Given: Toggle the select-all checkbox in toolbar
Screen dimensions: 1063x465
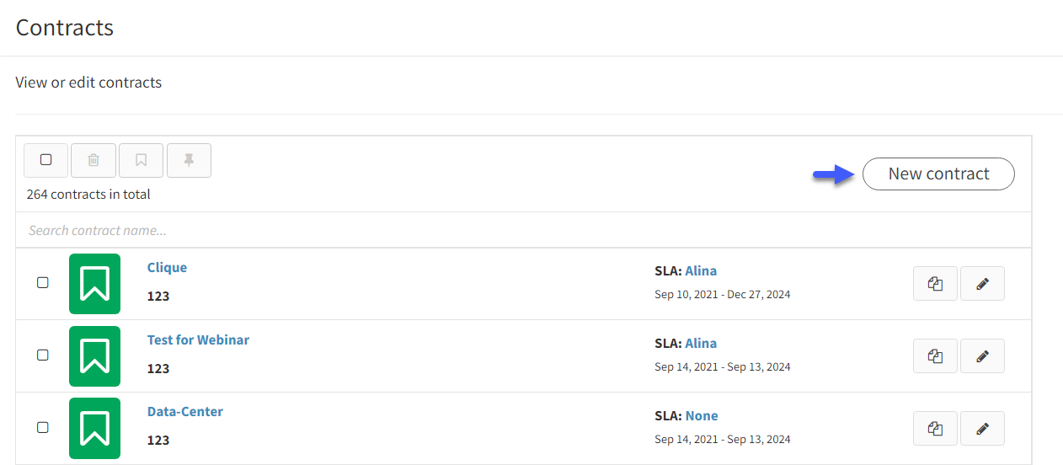Looking at the screenshot, I should [x=46, y=160].
